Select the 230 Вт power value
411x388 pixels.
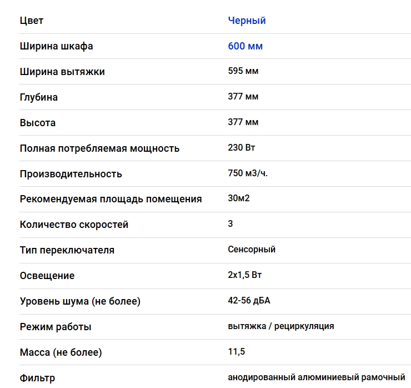(x=242, y=147)
